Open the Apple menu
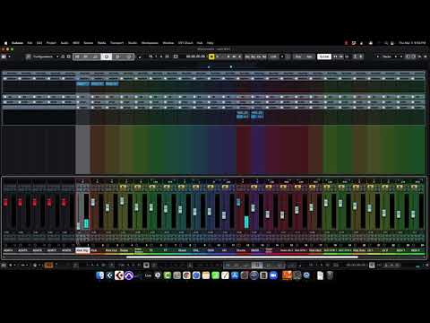 tap(5, 43)
